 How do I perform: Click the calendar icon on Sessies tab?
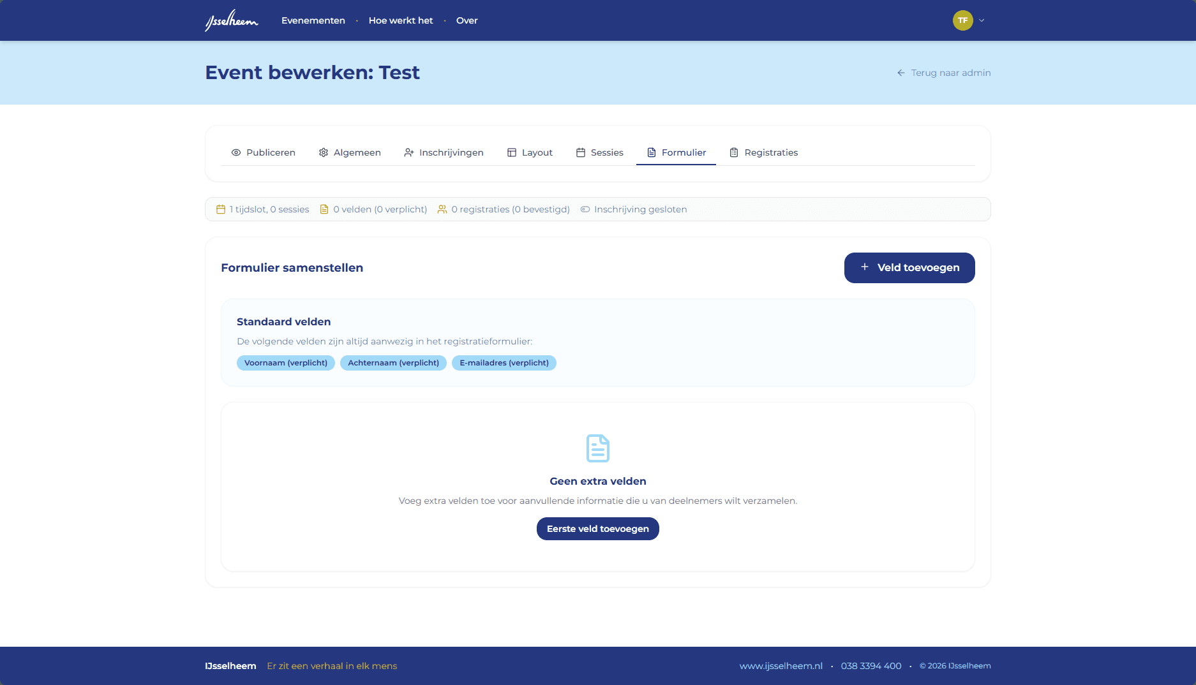click(x=581, y=152)
